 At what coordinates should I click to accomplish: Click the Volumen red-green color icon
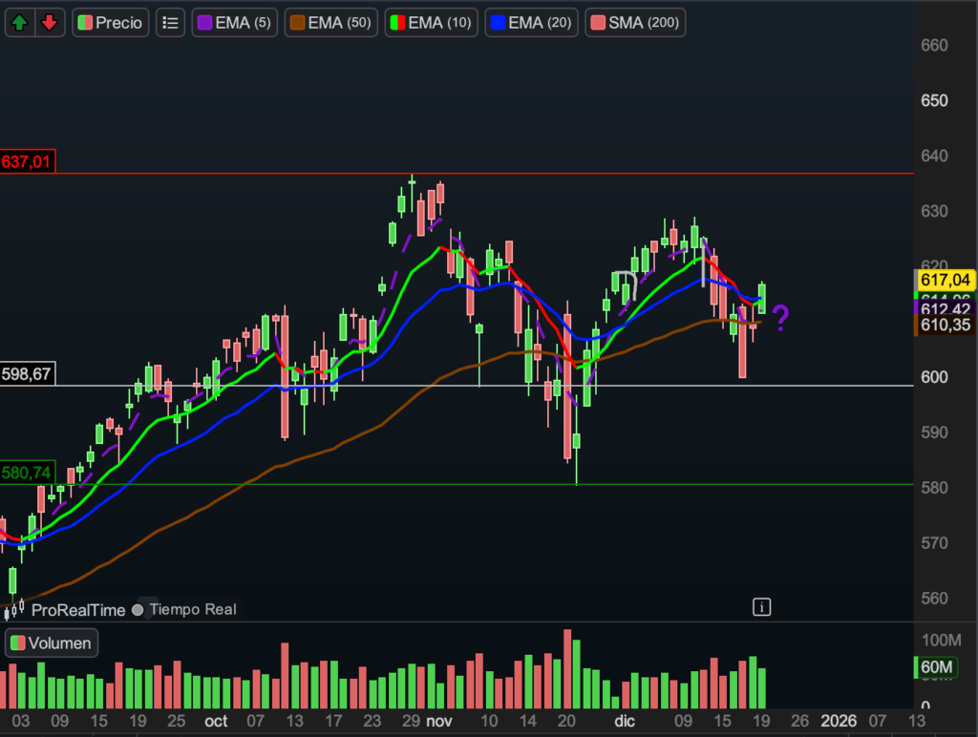click(17, 642)
